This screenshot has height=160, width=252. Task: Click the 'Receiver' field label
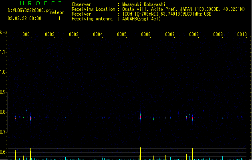pyautogui.click(x=81, y=14)
